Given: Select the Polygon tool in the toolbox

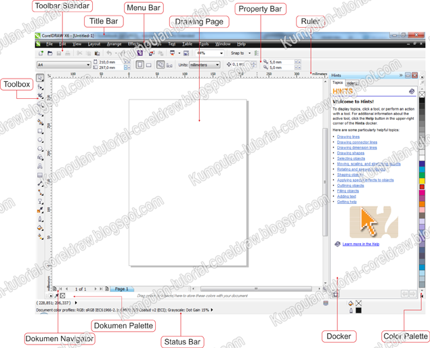Looking at the screenshot, I should pyautogui.click(x=40, y=149).
